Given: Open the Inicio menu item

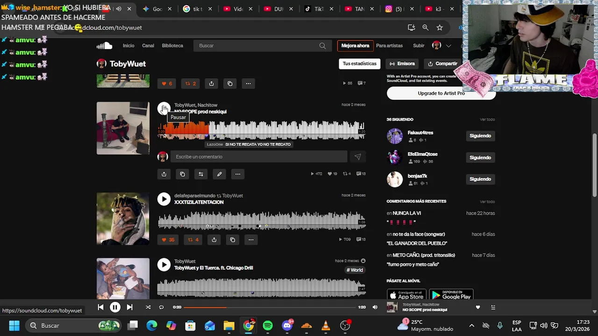Looking at the screenshot, I should (128, 46).
